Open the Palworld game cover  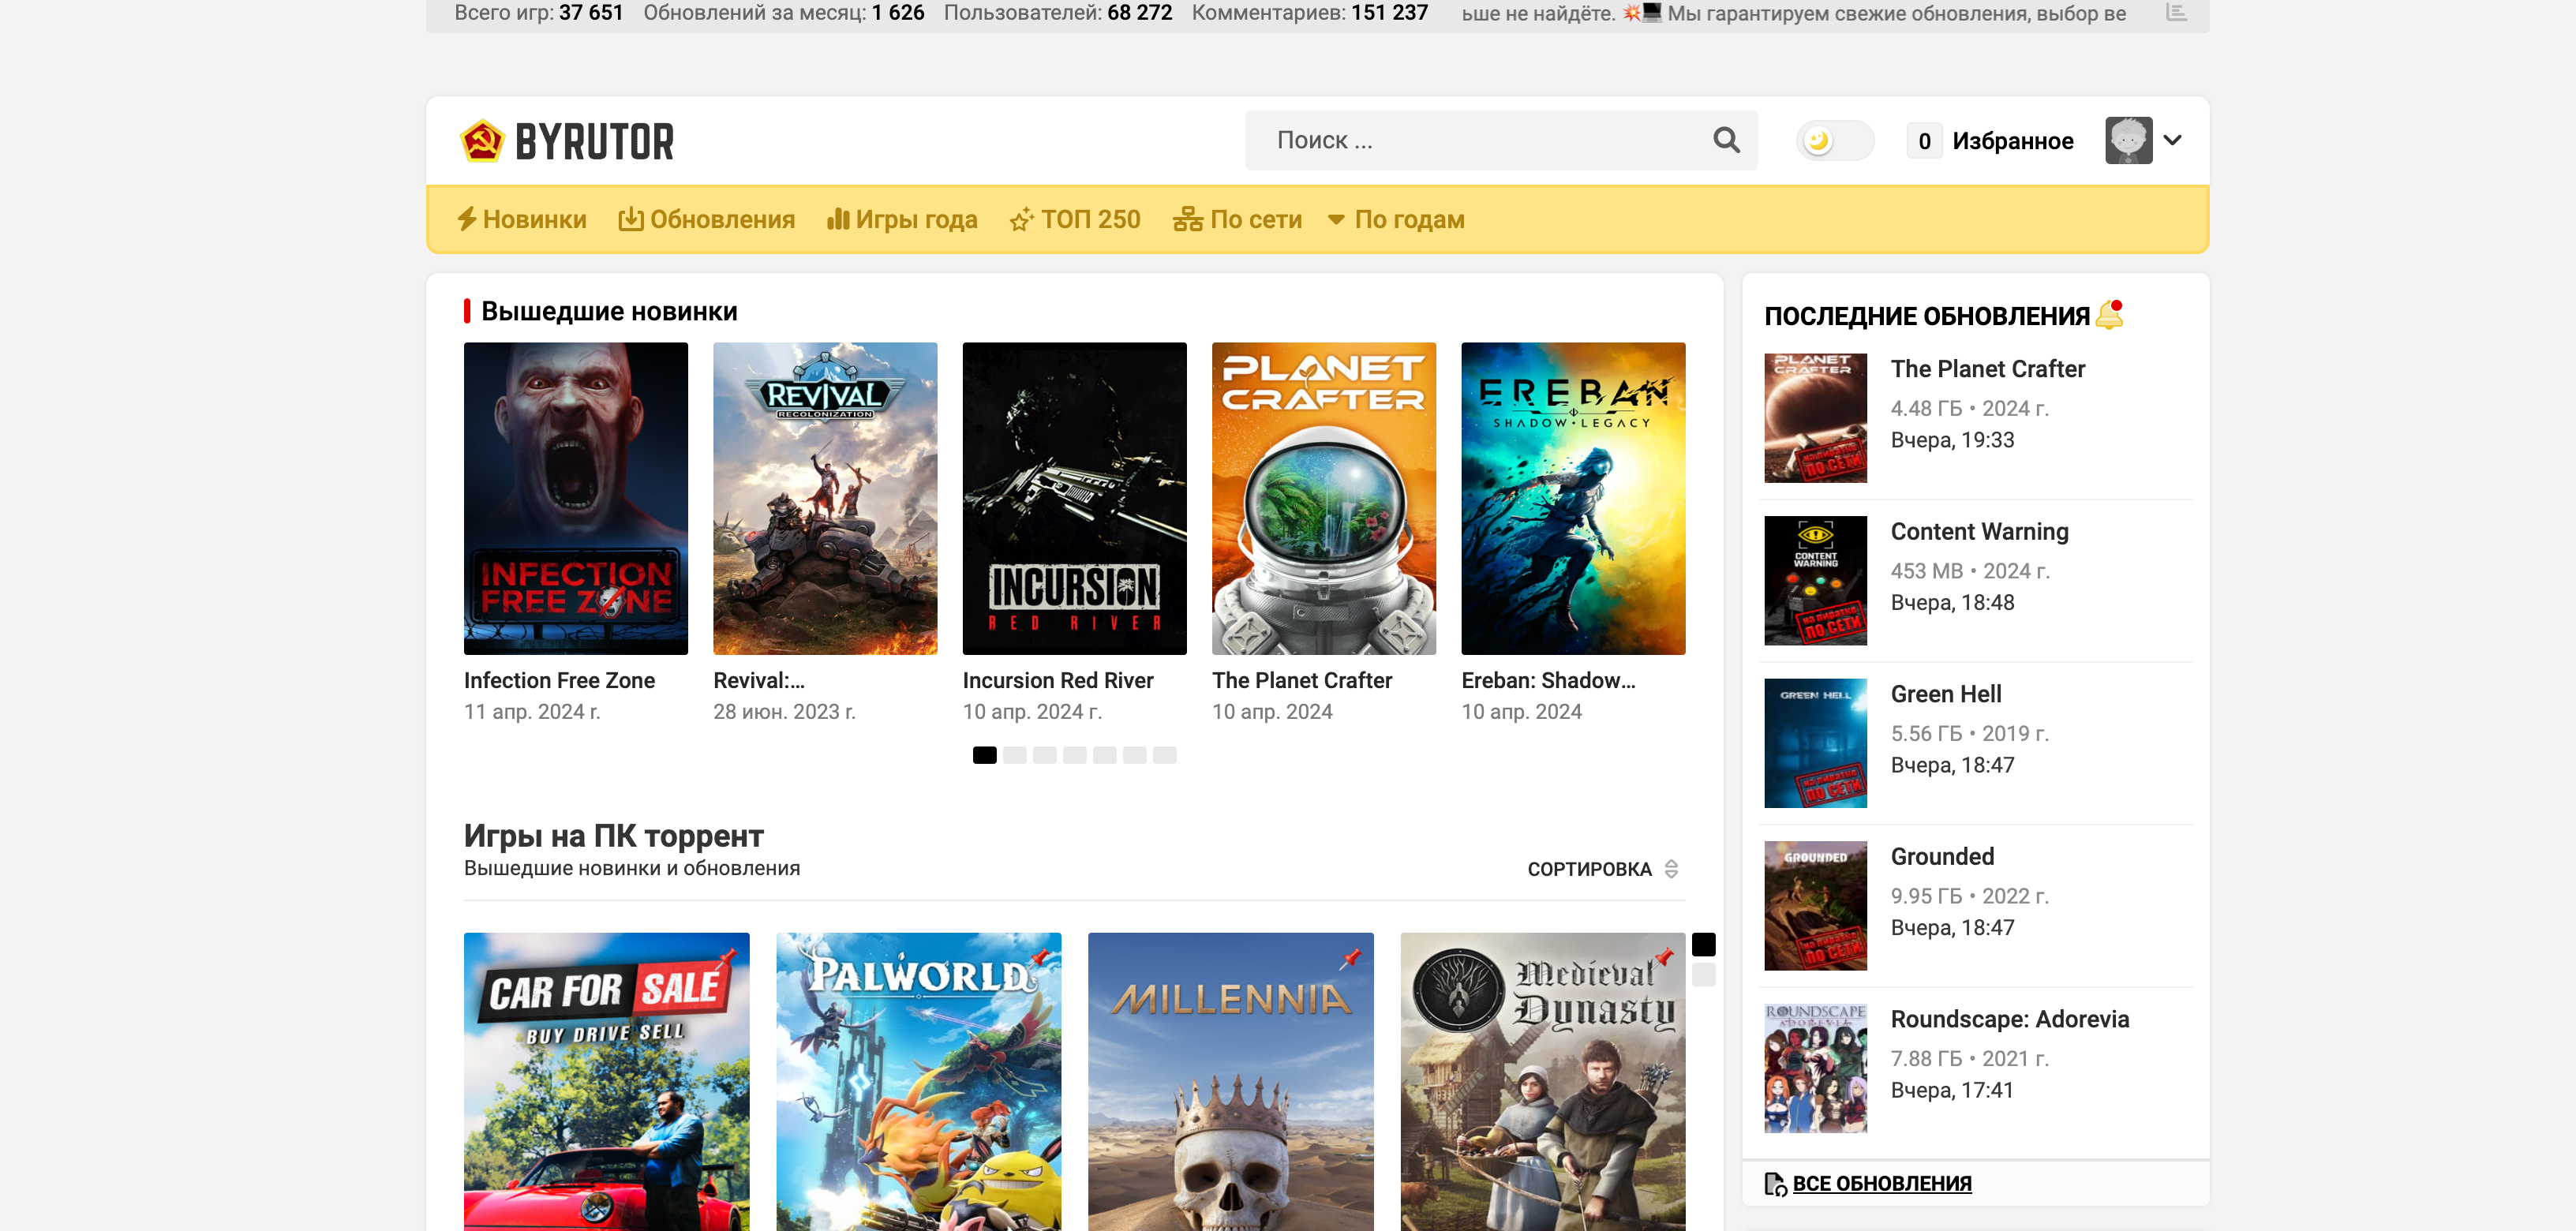918,1082
